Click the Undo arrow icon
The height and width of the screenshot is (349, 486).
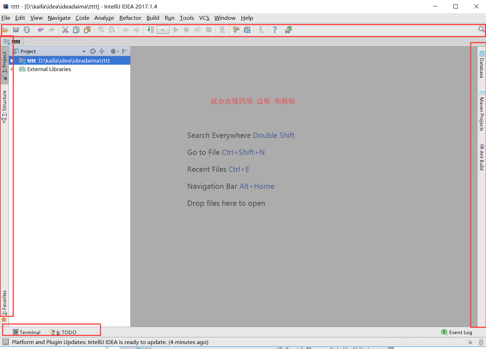point(41,30)
